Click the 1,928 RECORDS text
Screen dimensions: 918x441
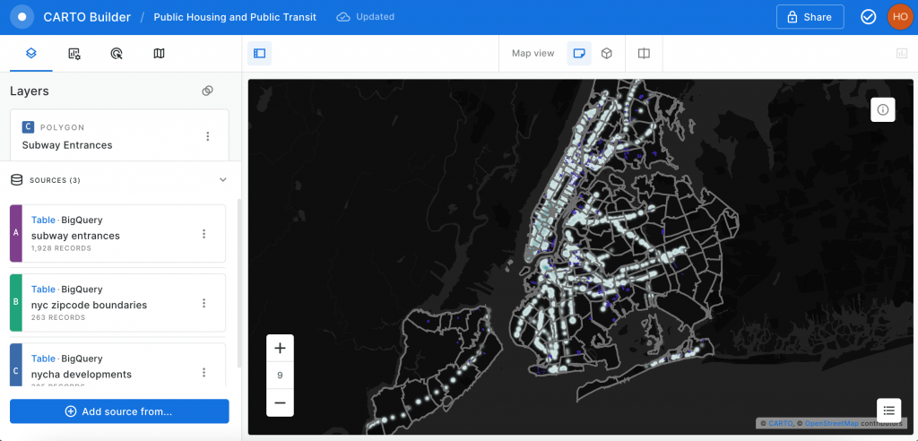(x=61, y=248)
